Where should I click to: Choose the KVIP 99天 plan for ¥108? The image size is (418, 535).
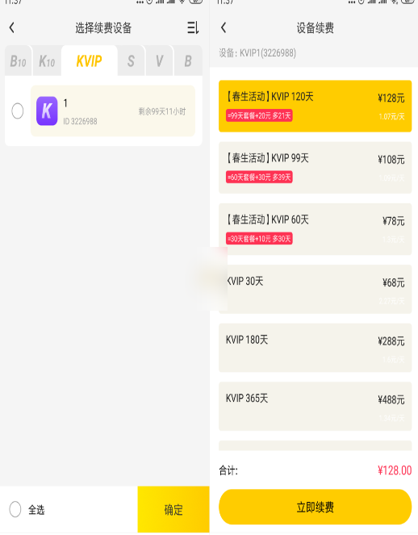coord(315,168)
